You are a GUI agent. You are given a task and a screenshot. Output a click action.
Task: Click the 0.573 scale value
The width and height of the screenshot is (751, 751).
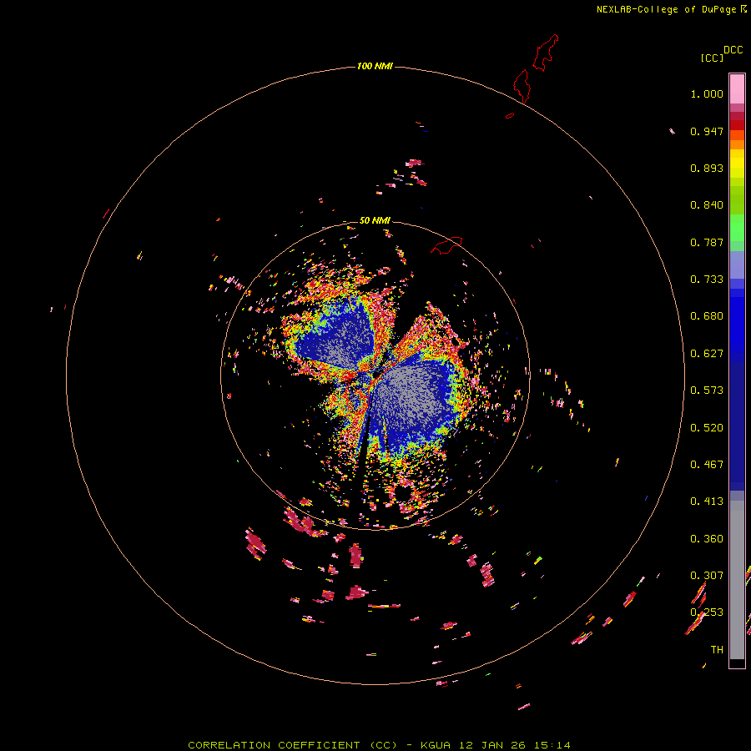[x=707, y=391]
